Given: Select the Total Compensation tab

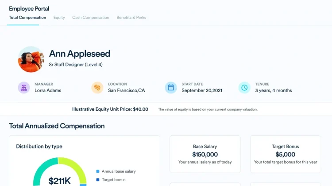Looking at the screenshot, I should [x=27, y=18].
